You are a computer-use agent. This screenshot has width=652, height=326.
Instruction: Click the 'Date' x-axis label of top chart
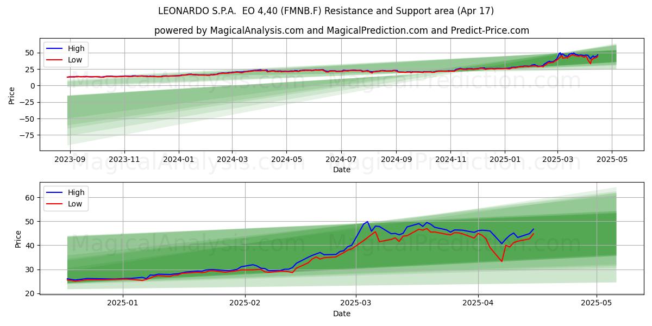342,170
